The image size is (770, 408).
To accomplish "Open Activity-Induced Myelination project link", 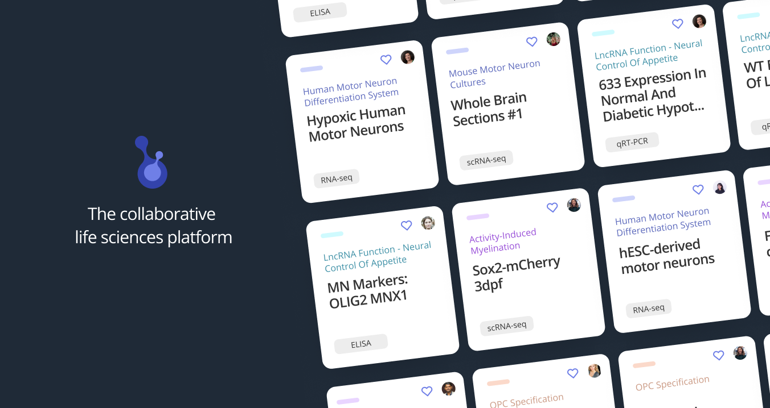I will [503, 240].
